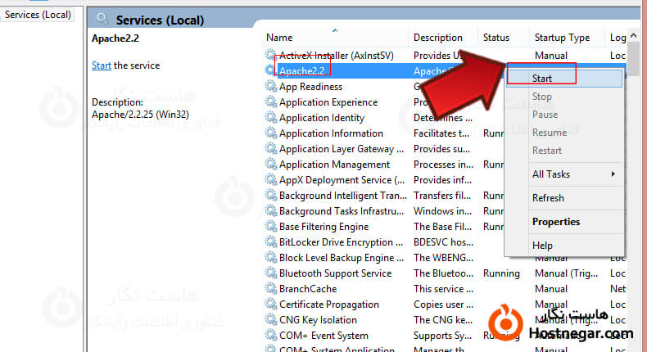Click the gear icon beside CNG Key Isolation
Screen dimensions: 647x352
point(271,320)
